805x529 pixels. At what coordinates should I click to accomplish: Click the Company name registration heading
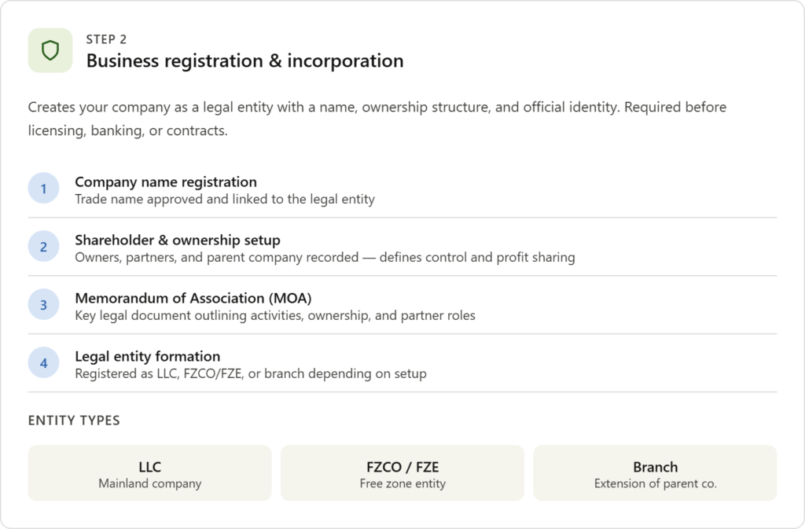(x=166, y=182)
